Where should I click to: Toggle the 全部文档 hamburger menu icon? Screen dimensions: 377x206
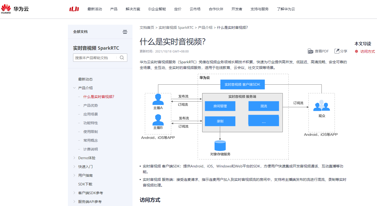(x=125, y=32)
